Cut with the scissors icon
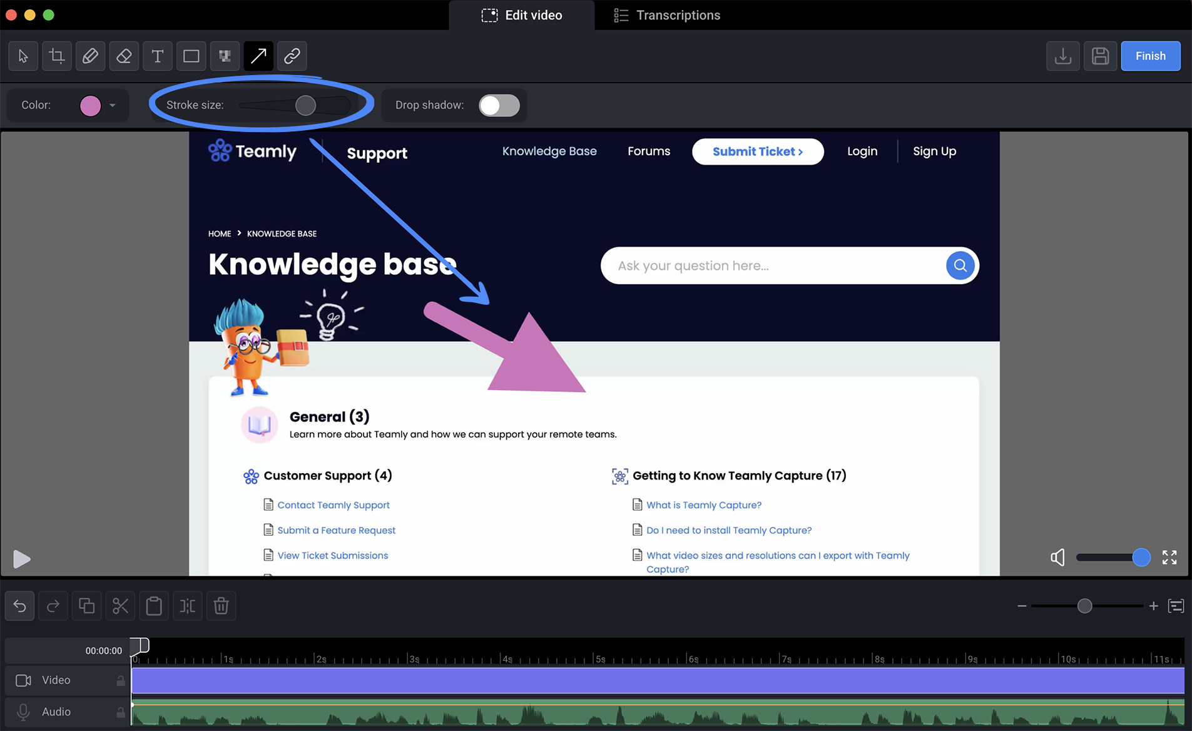 pos(120,606)
